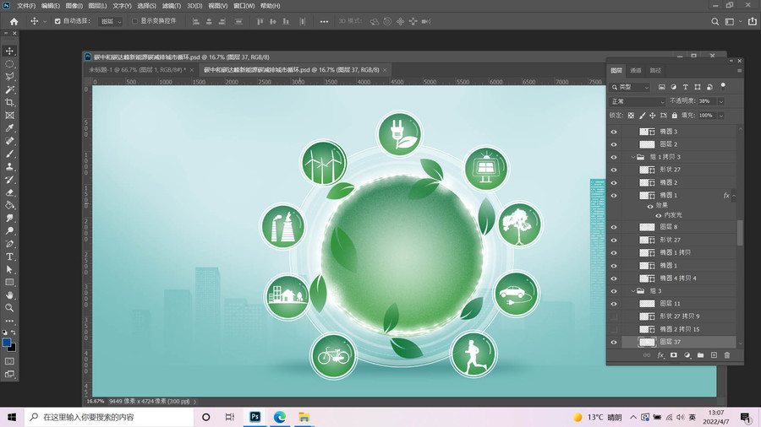Select the Zoom tool in toolbox
Screen dimensions: 761x427
click(x=9, y=308)
